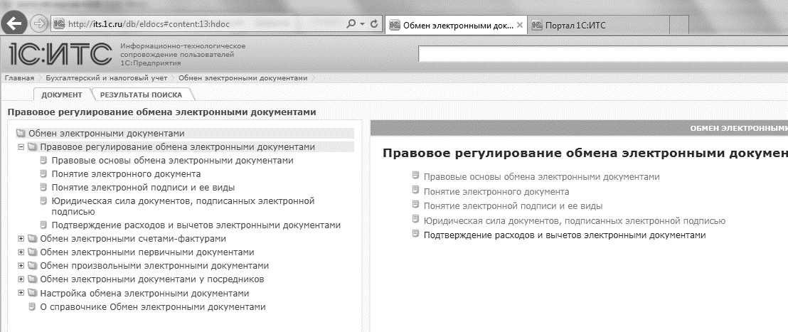Click document icon beside tree Юридическая сила документов

click(x=43, y=201)
